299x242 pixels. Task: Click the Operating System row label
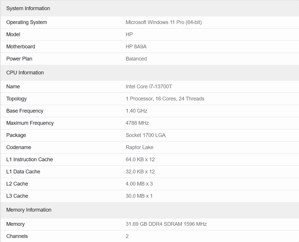pos(27,22)
